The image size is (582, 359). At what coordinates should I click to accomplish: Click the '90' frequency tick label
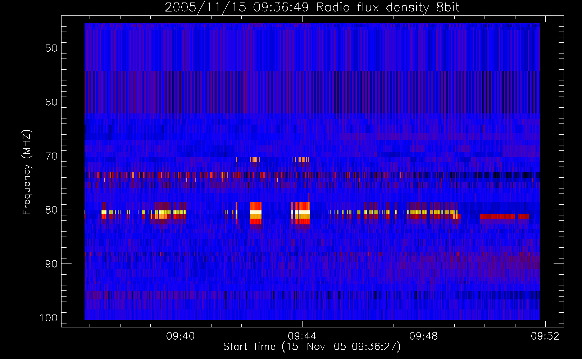51,264
